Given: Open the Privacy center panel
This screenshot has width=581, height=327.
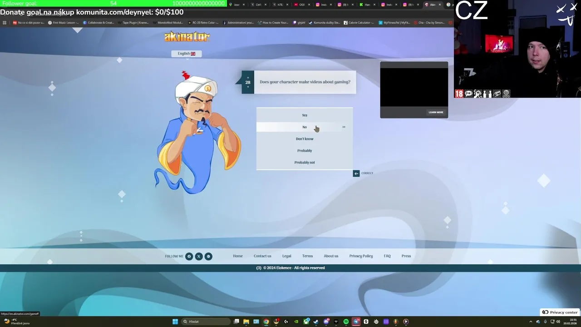Looking at the screenshot, I should [560, 312].
